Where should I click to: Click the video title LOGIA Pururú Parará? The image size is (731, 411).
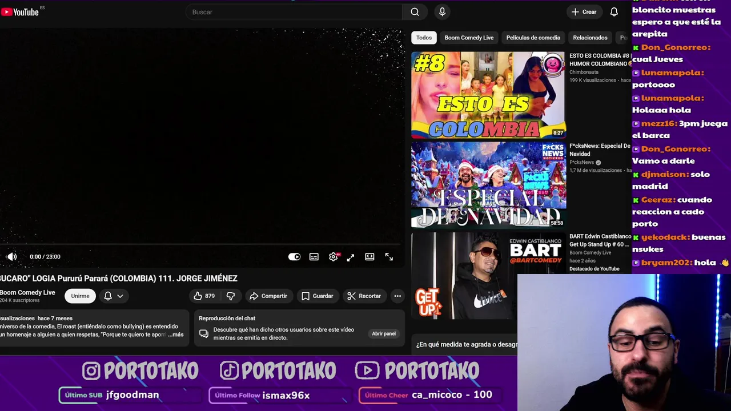pyautogui.click(x=119, y=279)
